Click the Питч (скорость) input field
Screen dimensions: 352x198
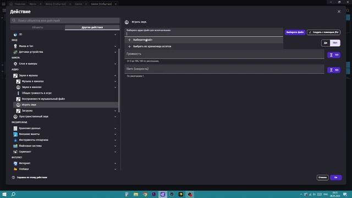pyautogui.click(x=224, y=69)
